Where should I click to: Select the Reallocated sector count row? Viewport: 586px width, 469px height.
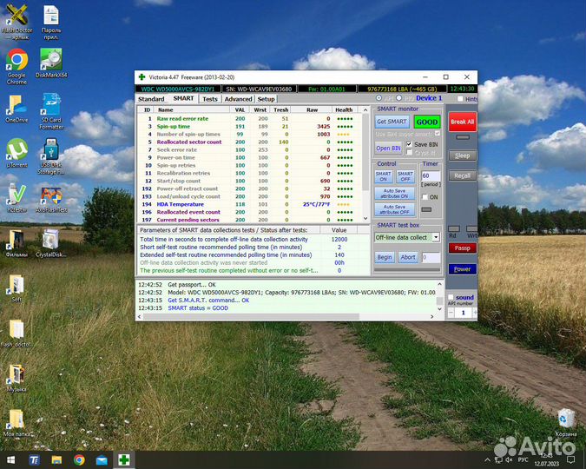pyautogui.click(x=249, y=142)
